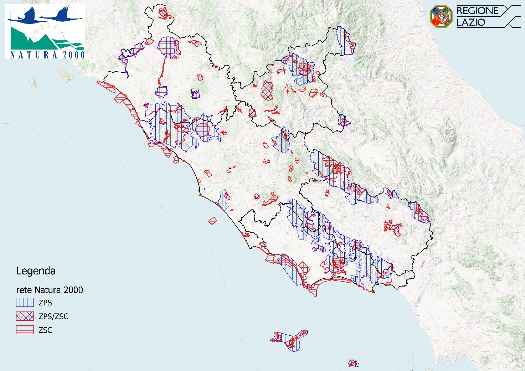Click the ZPS/ZSC legend label
This screenshot has height=371, width=525.
[53, 316]
